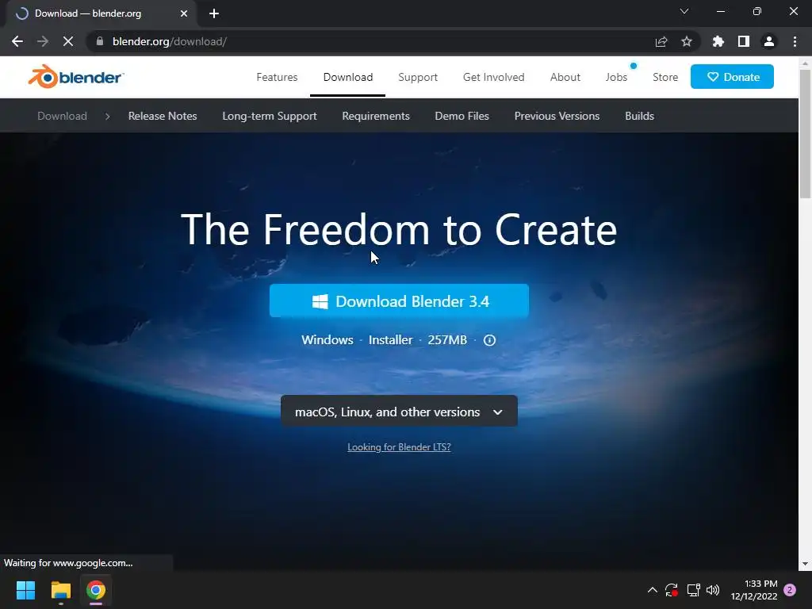Toggle the browser side panel icon
Viewport: 812px width, 609px height.
tap(744, 41)
